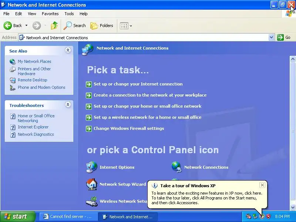Click the network connection tray icon
Screen dimensions: 296x222
coord(255,216)
